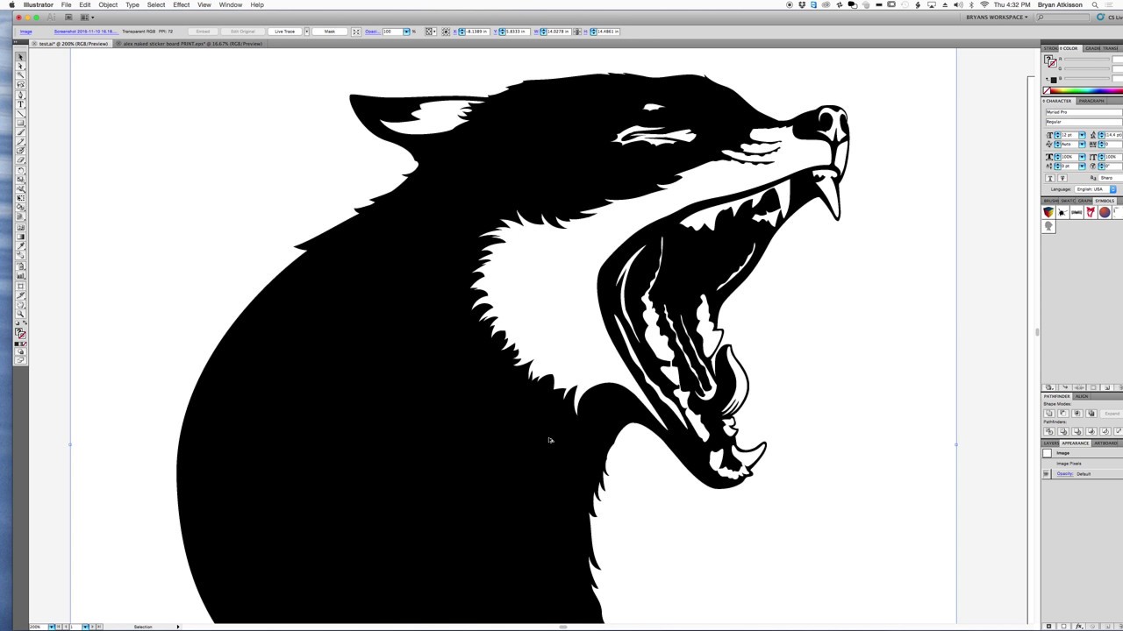The width and height of the screenshot is (1123, 631).
Task: Click the Divide pathfinder icon
Action: point(1049,431)
